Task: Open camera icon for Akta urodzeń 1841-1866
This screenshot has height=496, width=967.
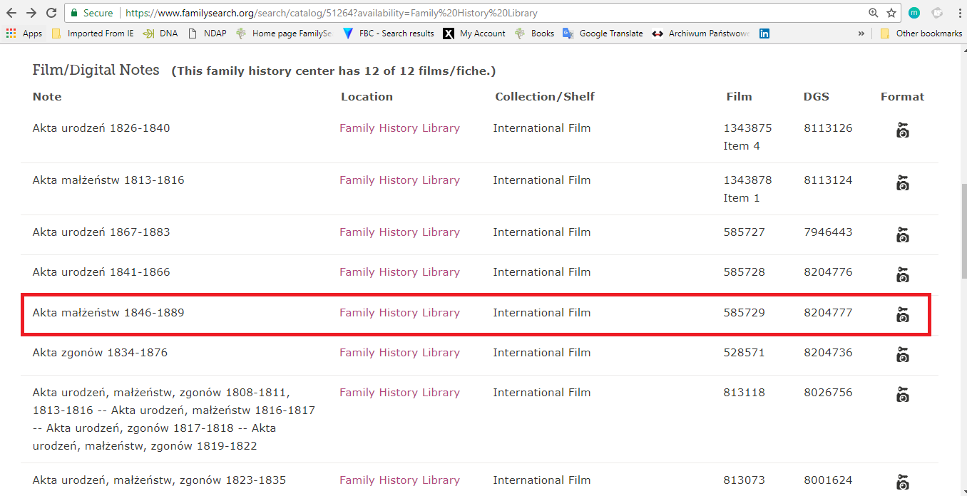Action: [902, 274]
